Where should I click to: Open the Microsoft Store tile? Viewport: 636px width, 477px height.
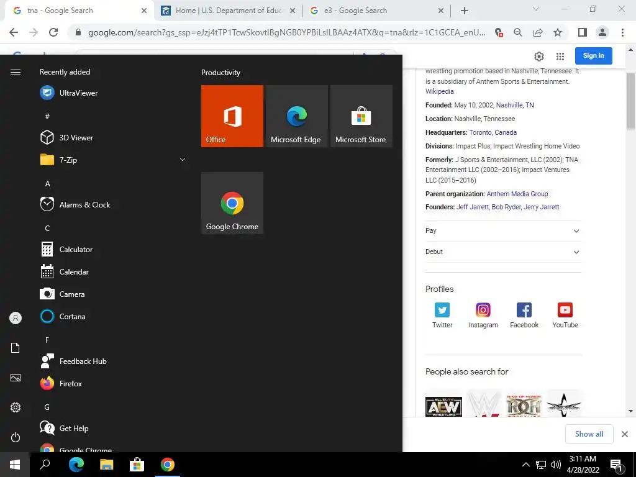[361, 116]
